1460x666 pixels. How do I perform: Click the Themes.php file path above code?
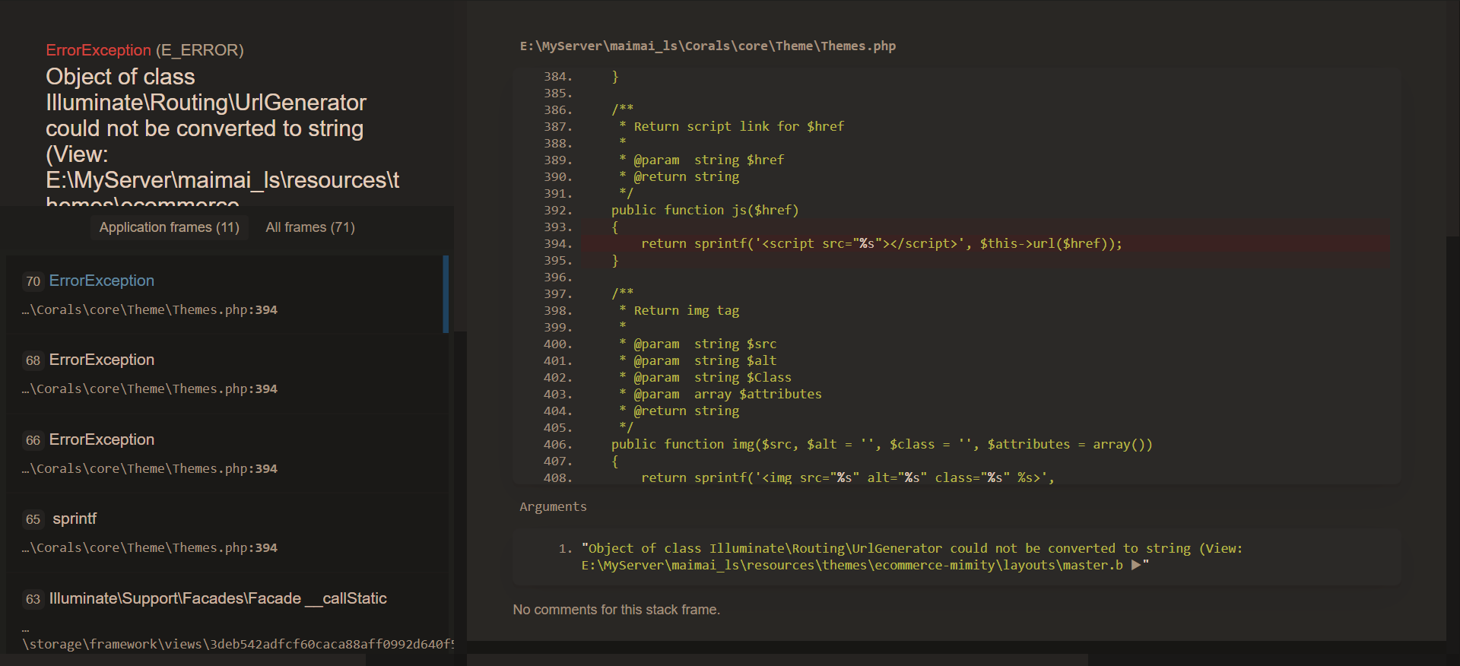click(x=707, y=46)
